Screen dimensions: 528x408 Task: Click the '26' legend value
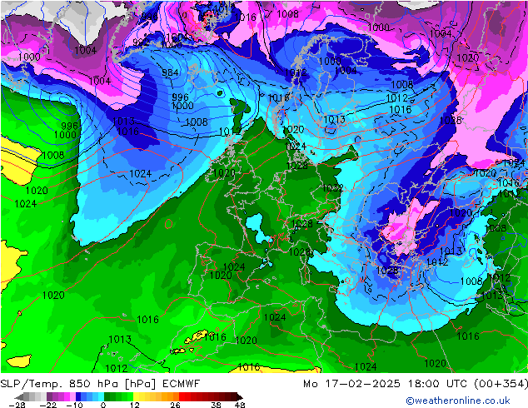click(x=175, y=405)
